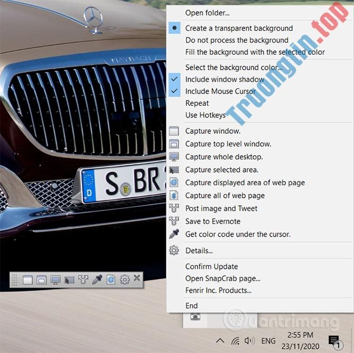Select Capture all of web page menu entry
This screenshot has width=354, height=353.
tap(225, 195)
